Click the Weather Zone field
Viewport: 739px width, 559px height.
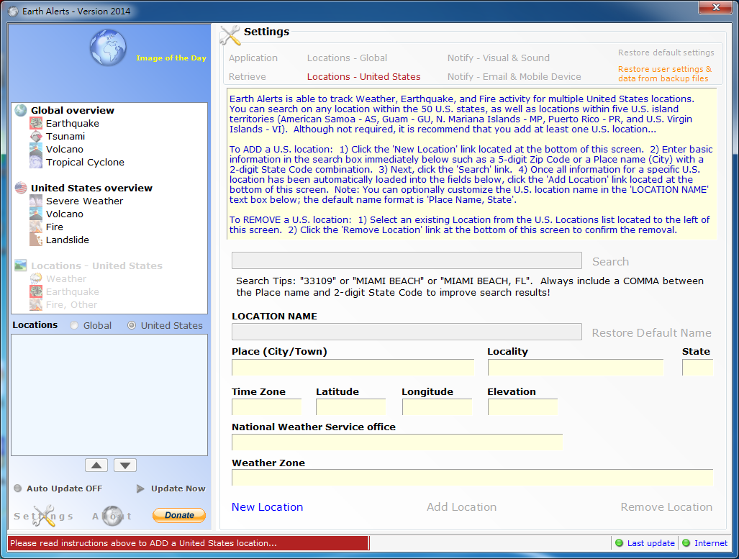472,478
